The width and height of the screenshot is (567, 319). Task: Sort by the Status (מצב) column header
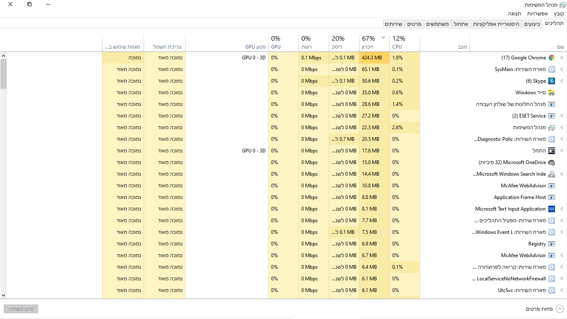click(445, 43)
